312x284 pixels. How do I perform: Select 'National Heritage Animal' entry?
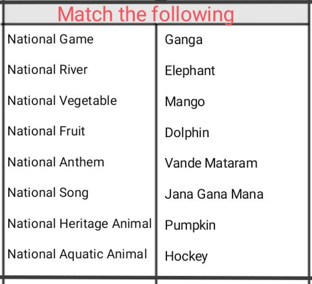click(x=80, y=224)
